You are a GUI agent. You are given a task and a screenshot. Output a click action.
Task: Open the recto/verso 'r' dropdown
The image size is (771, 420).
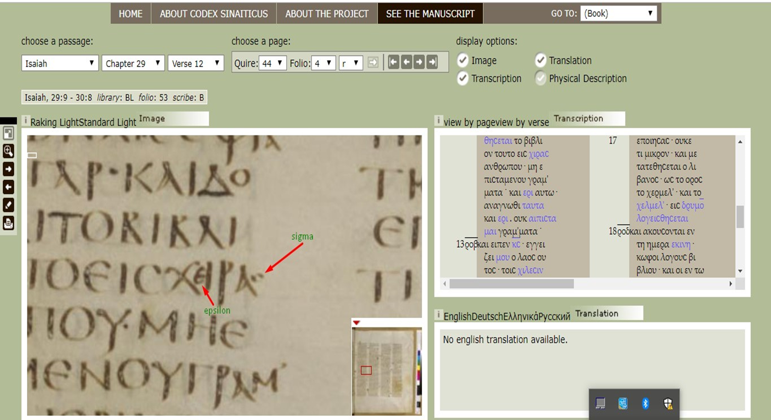click(x=351, y=63)
